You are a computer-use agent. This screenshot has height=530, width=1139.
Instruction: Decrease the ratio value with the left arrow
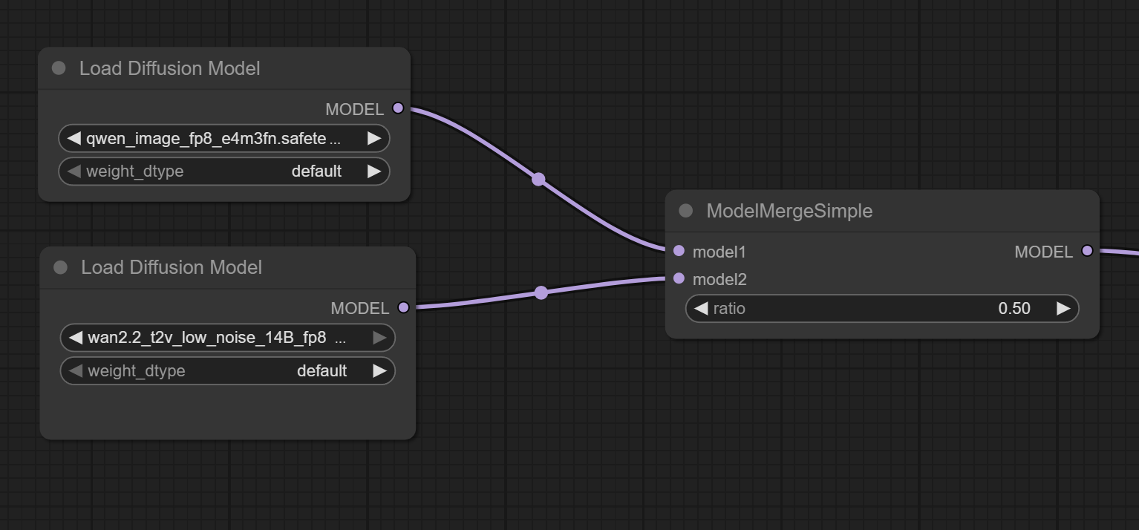point(701,308)
